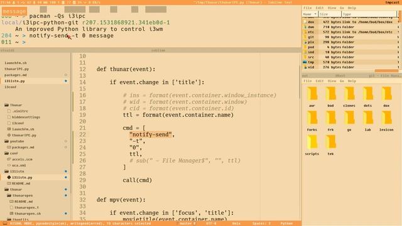Click the message notification popup
Viewport: 402px width, 226px height.
14,11
